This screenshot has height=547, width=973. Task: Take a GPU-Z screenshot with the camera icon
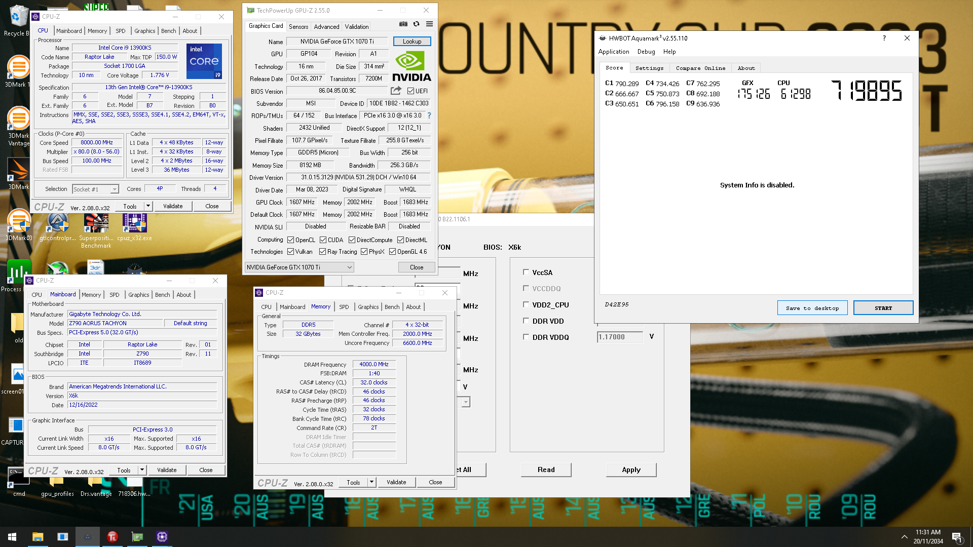[403, 24]
